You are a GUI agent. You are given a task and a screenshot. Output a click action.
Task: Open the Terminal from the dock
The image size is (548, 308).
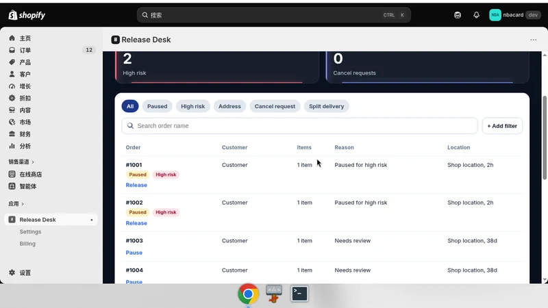(x=299, y=294)
